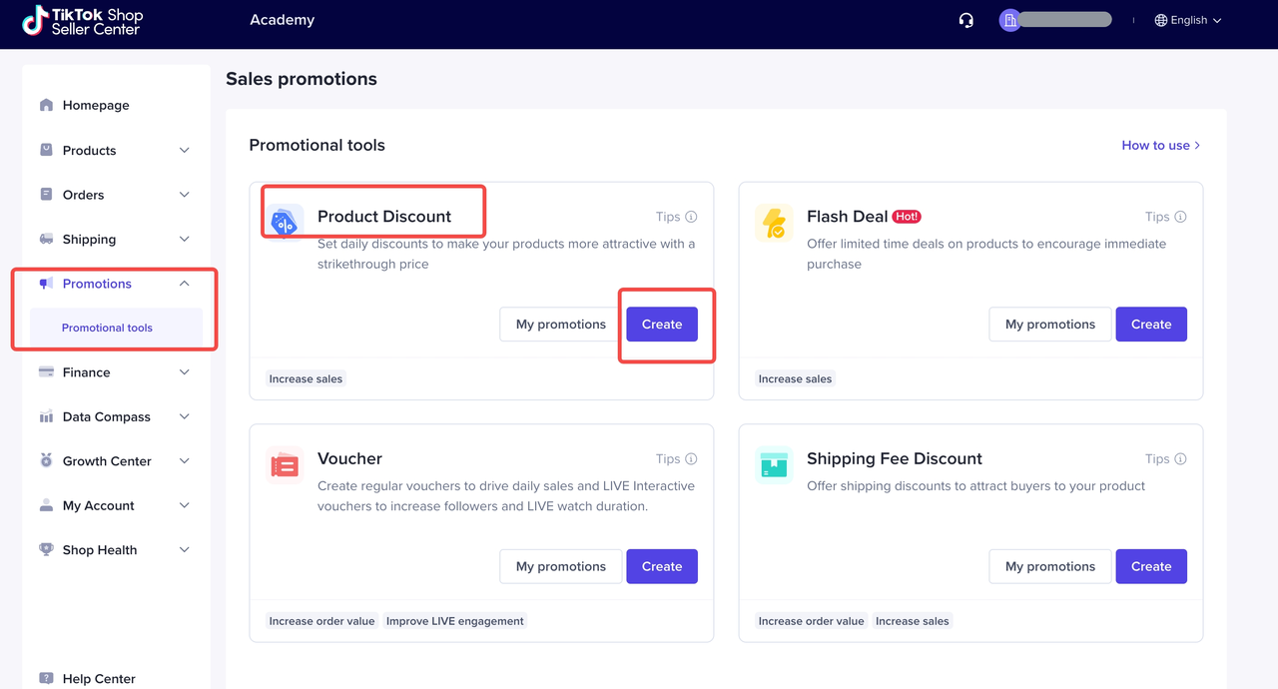The image size is (1278, 689).
Task: Open Academy in the top bar
Action: [x=282, y=20]
